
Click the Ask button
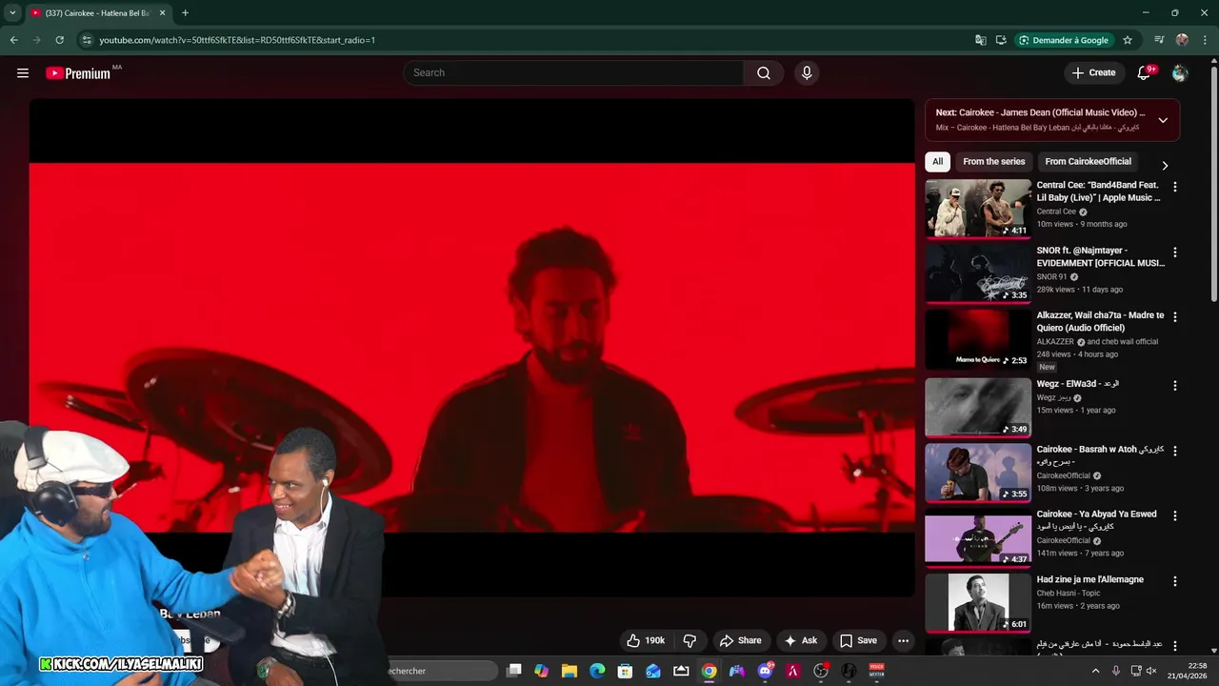pyautogui.click(x=801, y=640)
